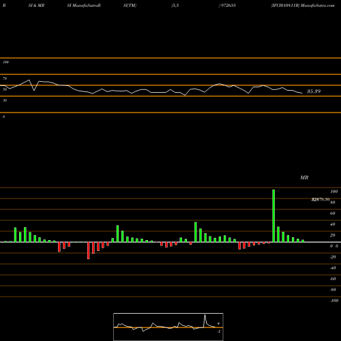341x341 pixels.
Task: Click the -20 label on MR axis
Action: click(333, 257)
